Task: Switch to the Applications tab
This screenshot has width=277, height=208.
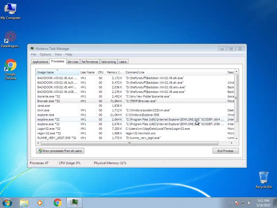Action: pos(40,62)
